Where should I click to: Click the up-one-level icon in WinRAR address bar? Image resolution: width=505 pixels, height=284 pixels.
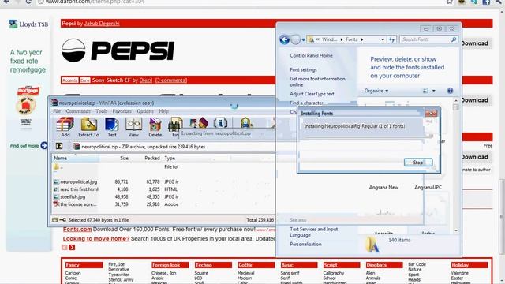[x=59, y=146]
